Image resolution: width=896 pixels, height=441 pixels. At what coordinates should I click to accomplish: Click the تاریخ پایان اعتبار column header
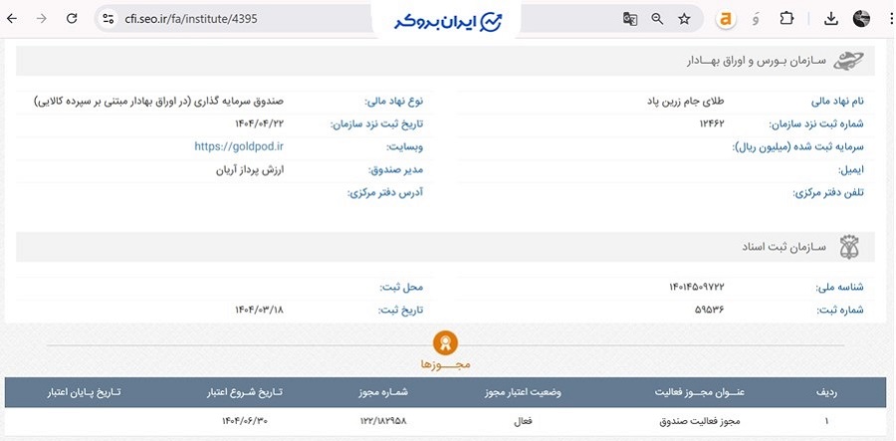[84, 393]
